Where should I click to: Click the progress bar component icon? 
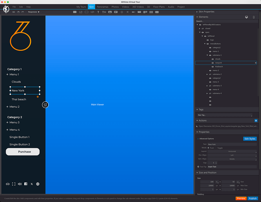tap(133, 12)
